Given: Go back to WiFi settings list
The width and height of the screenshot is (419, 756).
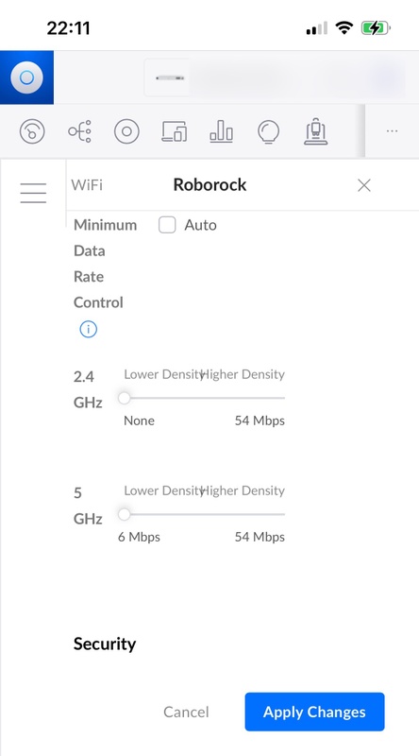Looking at the screenshot, I should coord(87,184).
